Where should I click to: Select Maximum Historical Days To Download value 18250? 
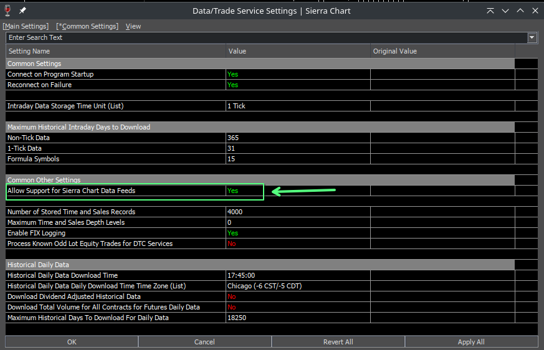pyautogui.click(x=298, y=318)
